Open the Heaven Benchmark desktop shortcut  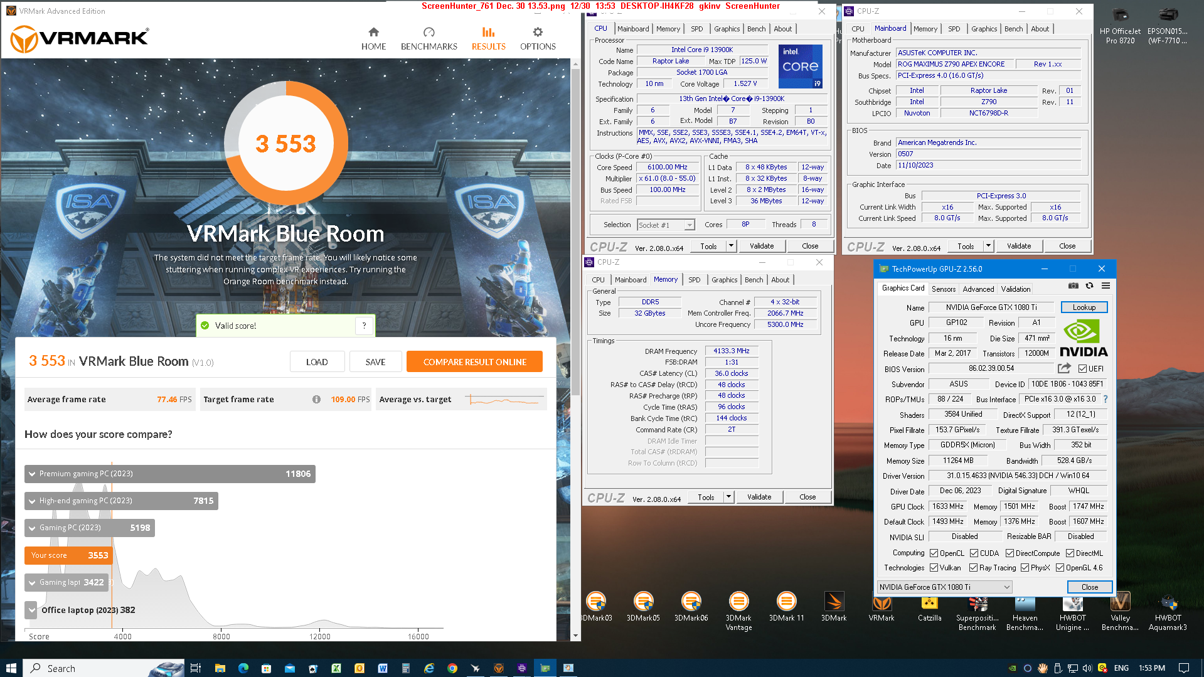click(x=1025, y=611)
